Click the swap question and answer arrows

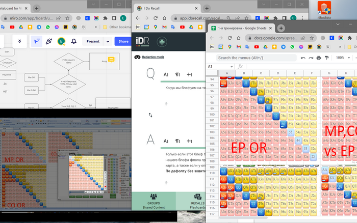click(x=150, y=115)
